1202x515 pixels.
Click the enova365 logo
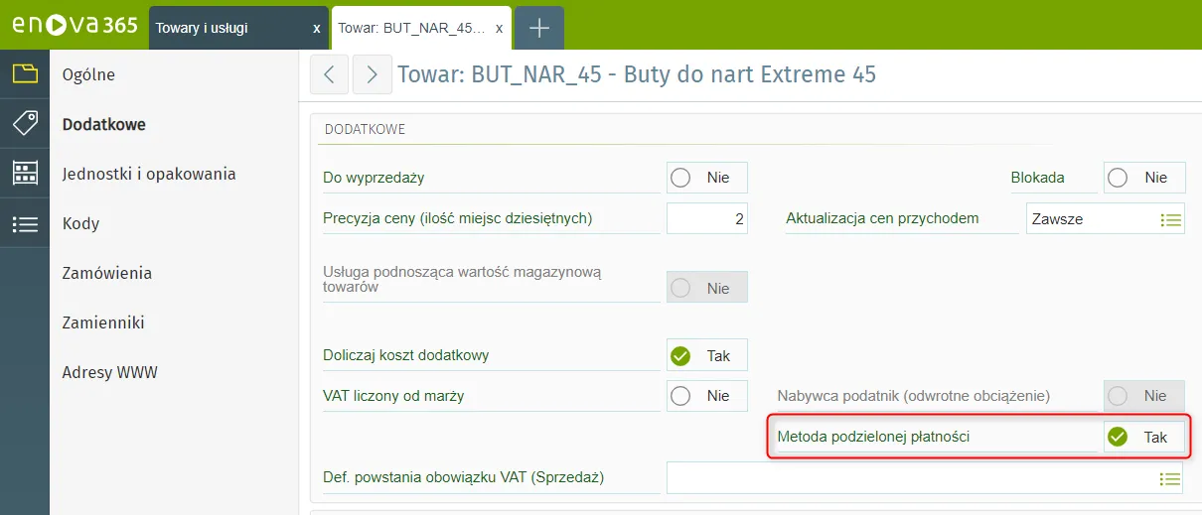click(75, 26)
